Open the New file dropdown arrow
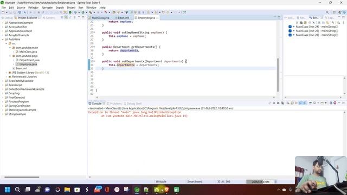The width and height of the screenshot is (347, 195). [7, 12]
